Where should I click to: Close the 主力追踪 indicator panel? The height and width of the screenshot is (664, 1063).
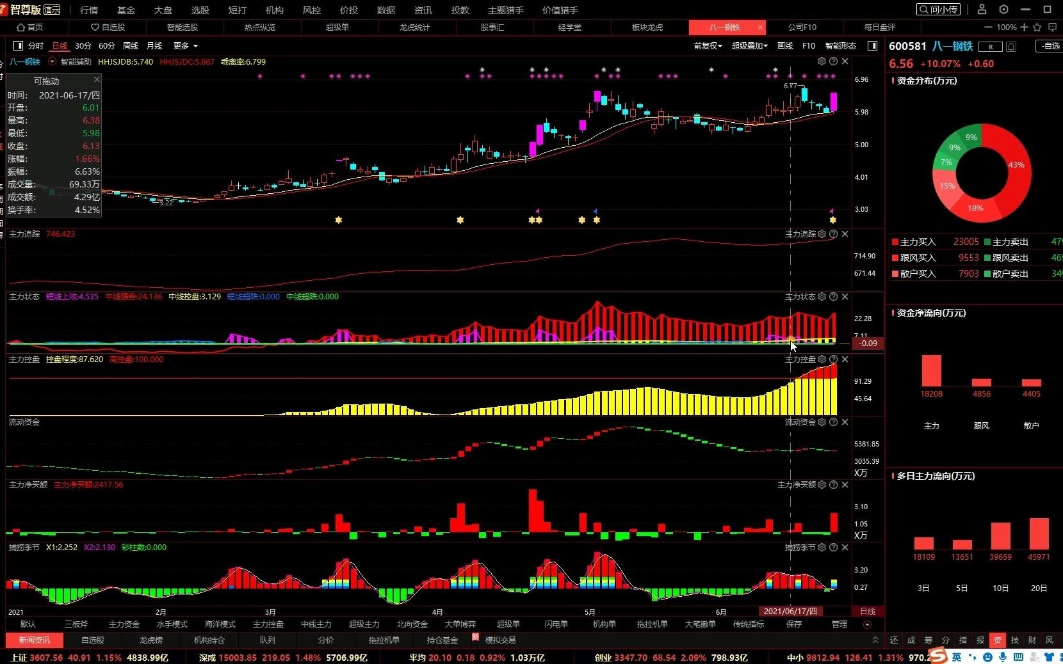[845, 234]
